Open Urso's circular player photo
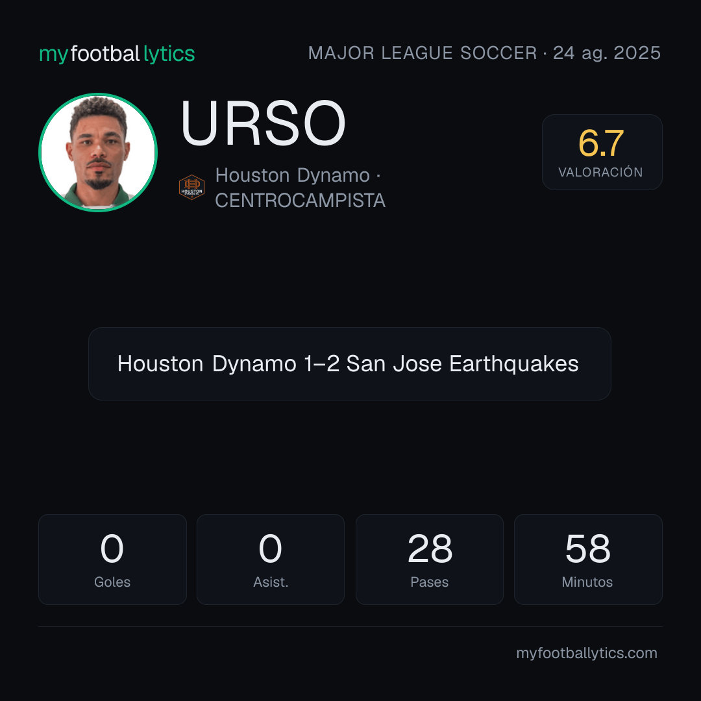701x701 pixels. tap(98, 153)
